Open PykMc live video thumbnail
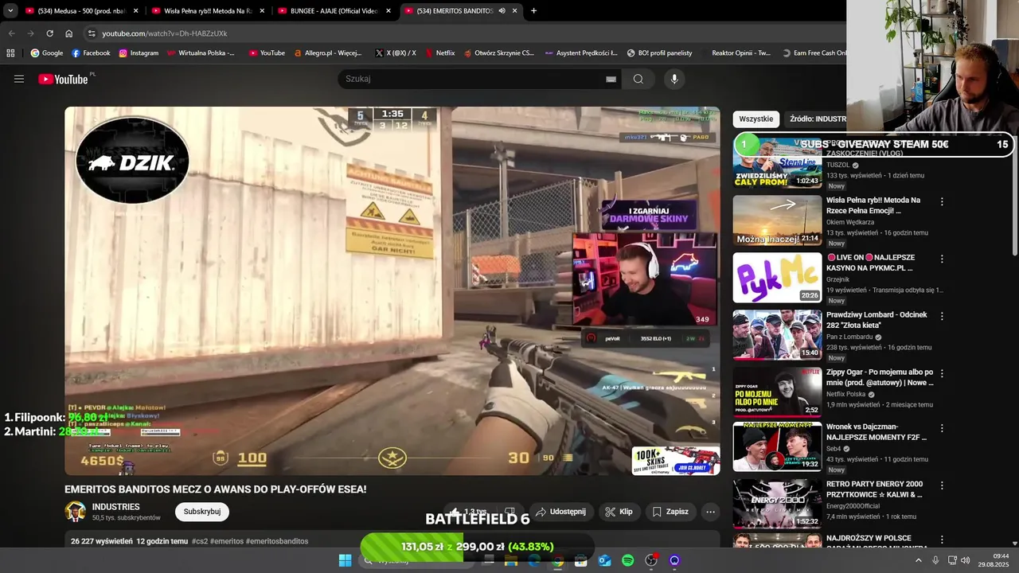This screenshot has height=573, width=1019. (777, 278)
